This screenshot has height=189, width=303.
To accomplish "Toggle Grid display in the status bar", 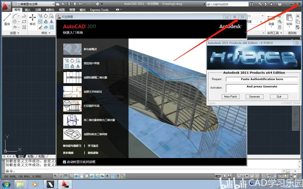I will (x=66, y=176).
